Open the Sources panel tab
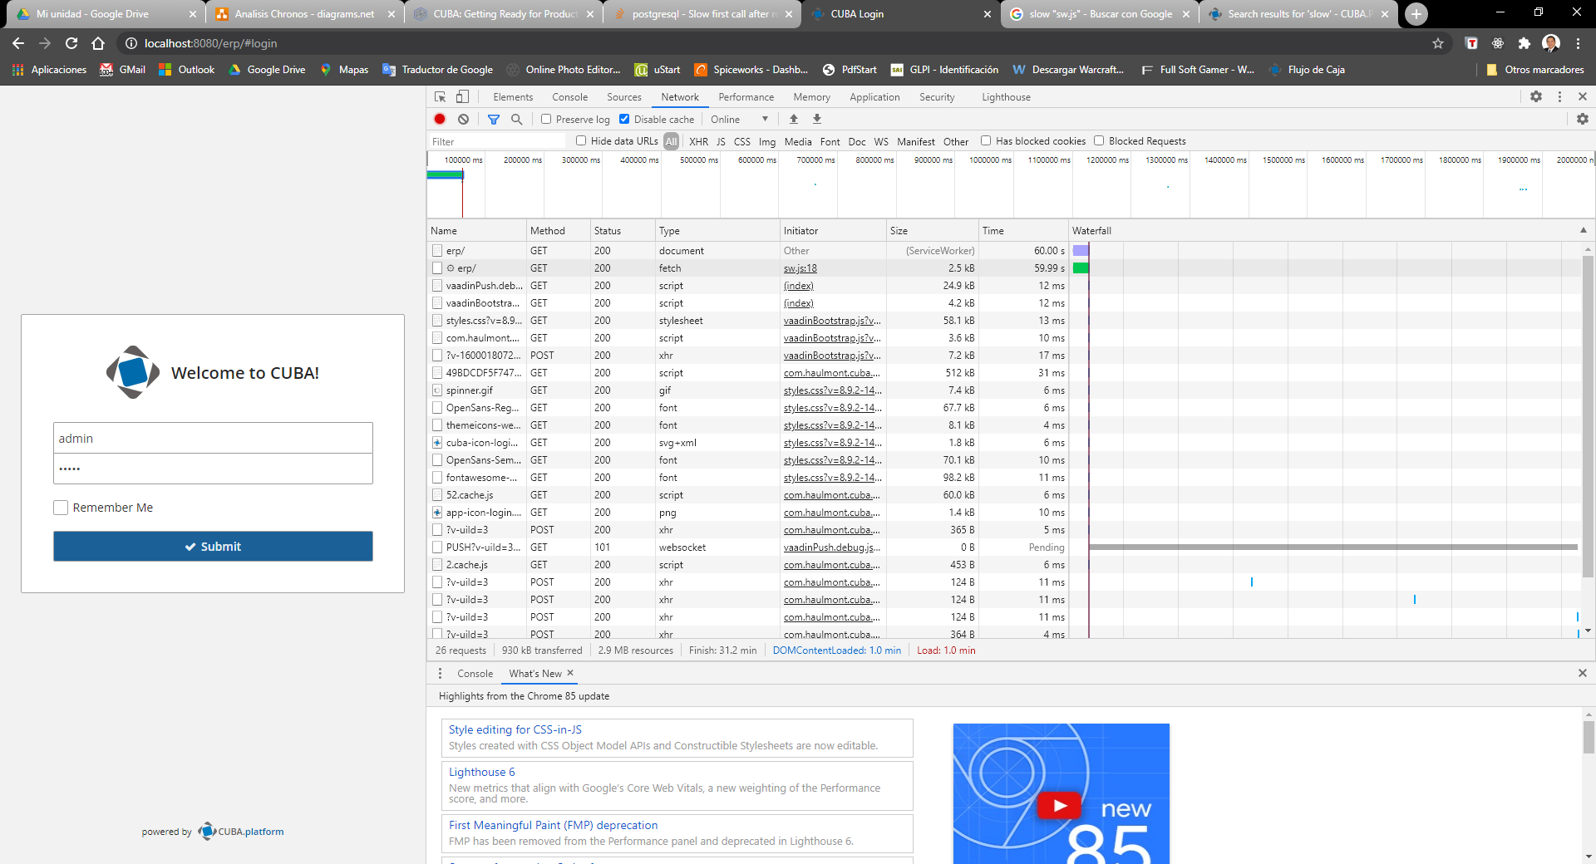The width and height of the screenshot is (1596, 864). (x=623, y=97)
